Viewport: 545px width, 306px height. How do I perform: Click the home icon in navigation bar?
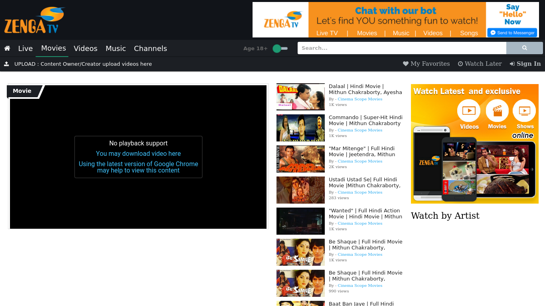click(7, 48)
